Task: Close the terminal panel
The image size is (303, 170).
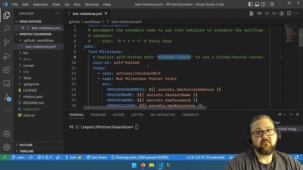Action: pos(297,114)
